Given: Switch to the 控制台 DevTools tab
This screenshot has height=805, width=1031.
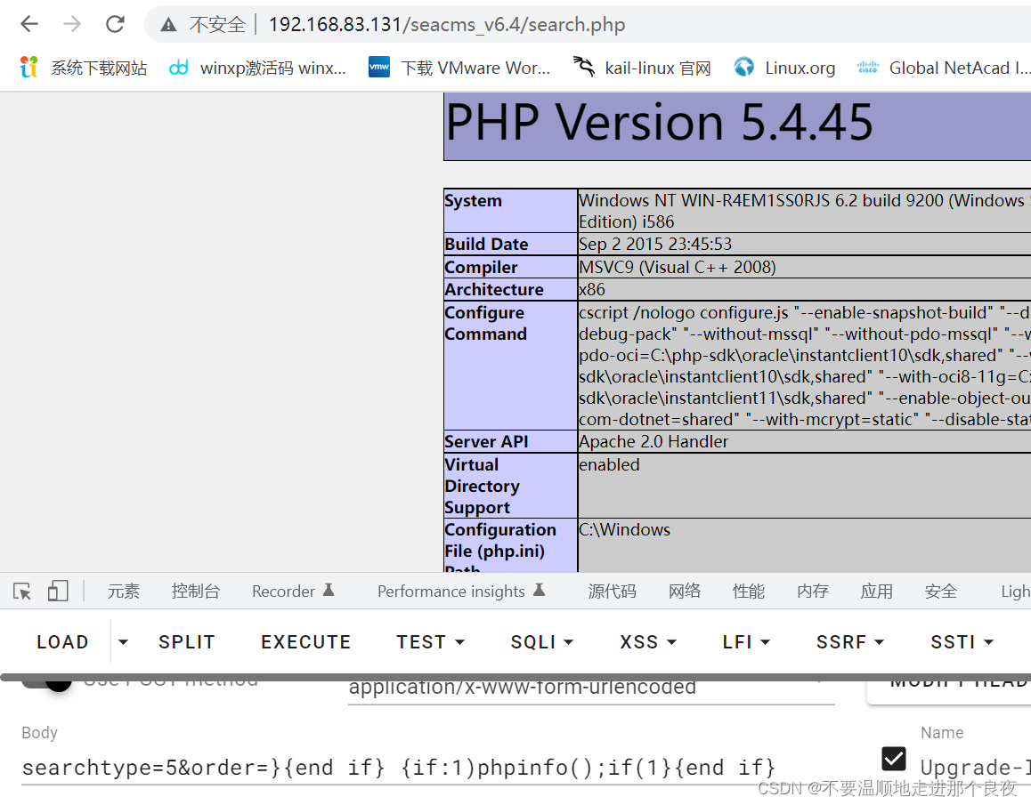Looking at the screenshot, I should [x=195, y=591].
